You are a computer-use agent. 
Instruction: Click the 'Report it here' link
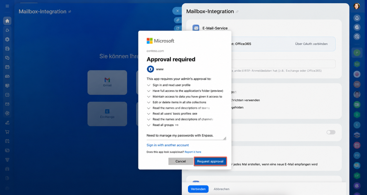(193, 152)
